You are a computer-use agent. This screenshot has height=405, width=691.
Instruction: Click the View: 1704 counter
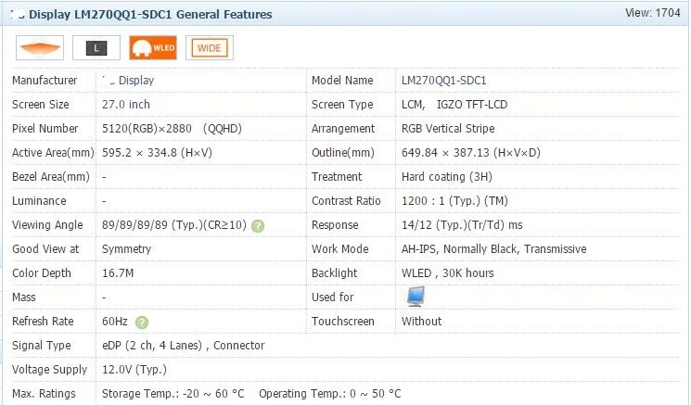click(x=653, y=13)
